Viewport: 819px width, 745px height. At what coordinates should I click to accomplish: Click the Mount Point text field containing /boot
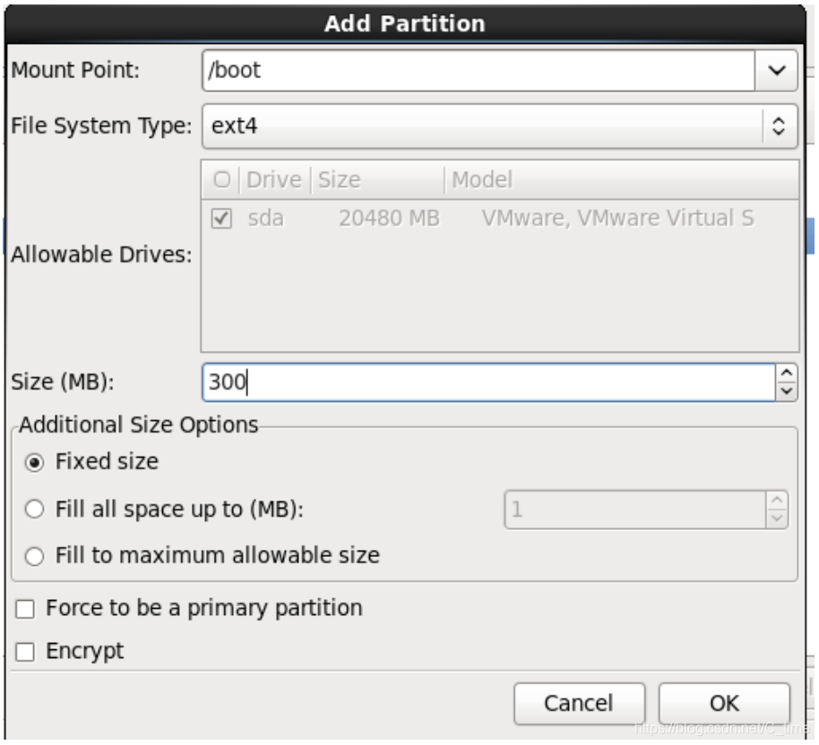(478, 71)
